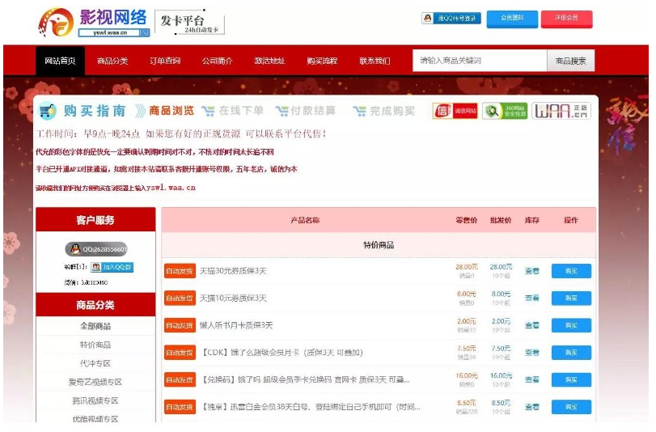Open the 诚信网站 badge

click(455, 111)
